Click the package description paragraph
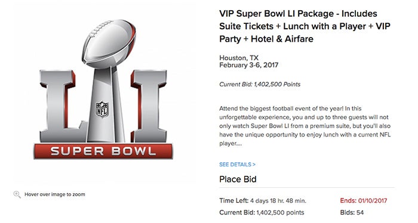The image size is (418, 223). tap(305, 126)
